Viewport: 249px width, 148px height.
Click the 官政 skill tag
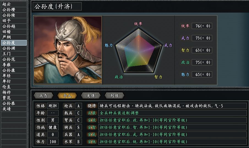[91, 120]
